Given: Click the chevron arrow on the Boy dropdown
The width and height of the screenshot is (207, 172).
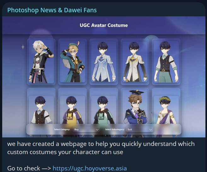Looking at the screenshot, I should (x=97, y=130).
